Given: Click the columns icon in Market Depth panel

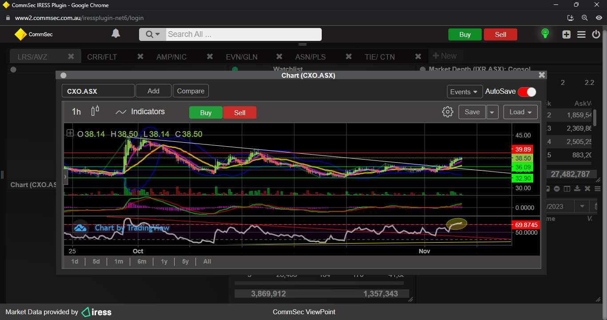Looking at the screenshot, I should tap(567, 189).
